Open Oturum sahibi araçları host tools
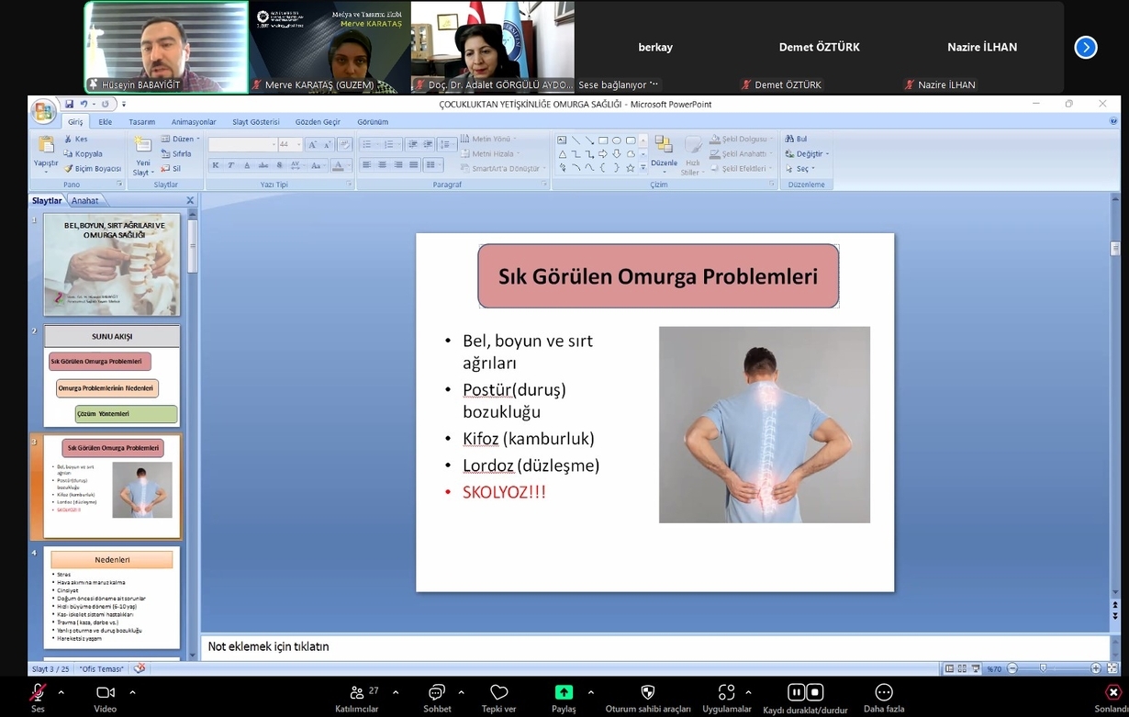Screen dimensions: 1129x717 tap(648, 698)
